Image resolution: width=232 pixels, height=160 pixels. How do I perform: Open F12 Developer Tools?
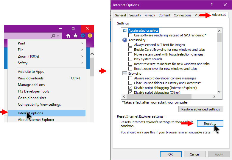point(47,91)
